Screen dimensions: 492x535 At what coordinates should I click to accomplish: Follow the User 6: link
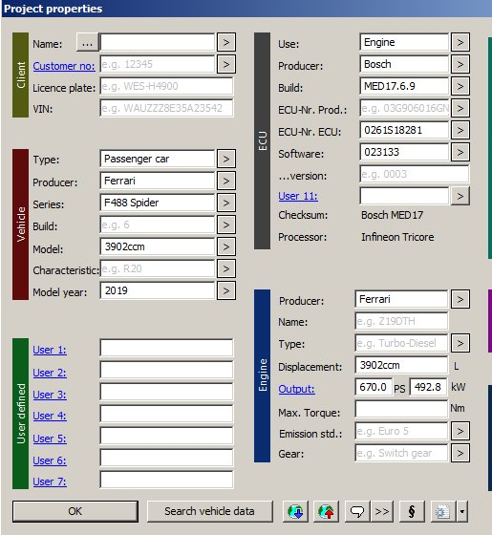pyautogui.click(x=50, y=460)
